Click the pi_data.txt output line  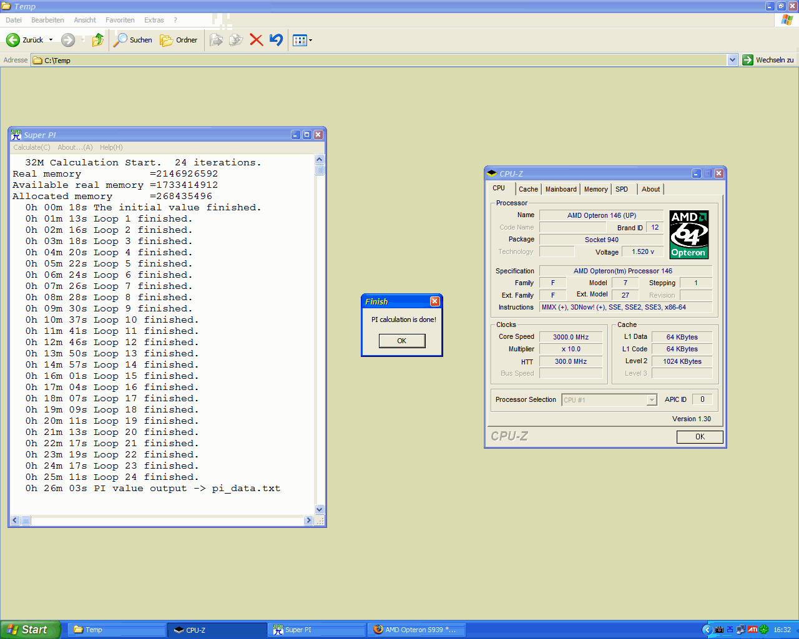(153, 489)
